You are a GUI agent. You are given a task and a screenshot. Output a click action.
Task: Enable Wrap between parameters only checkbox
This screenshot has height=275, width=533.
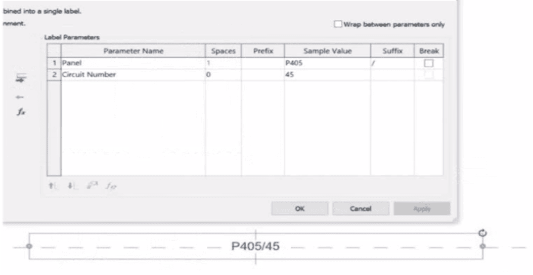point(337,25)
